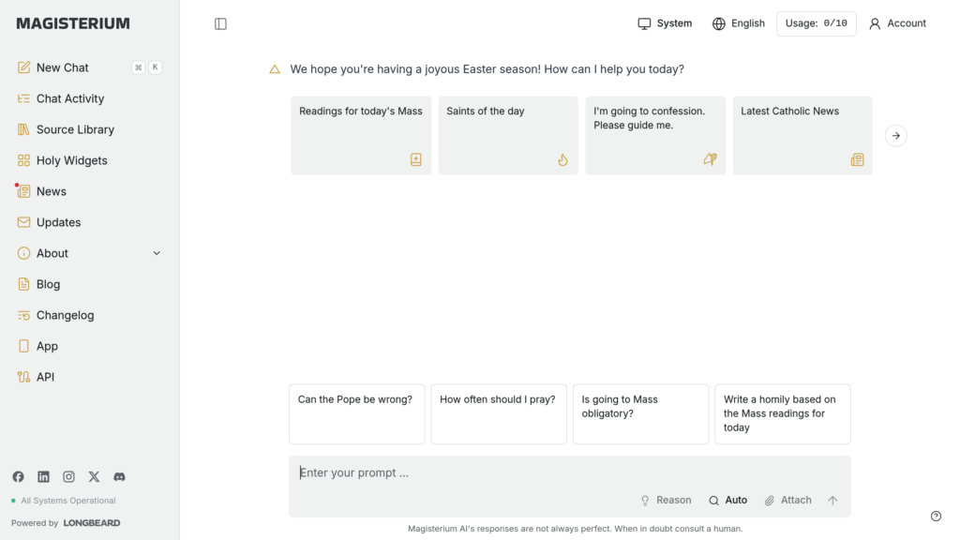Open the Facebook social icon
This screenshot has width=960, height=540.
(x=18, y=476)
